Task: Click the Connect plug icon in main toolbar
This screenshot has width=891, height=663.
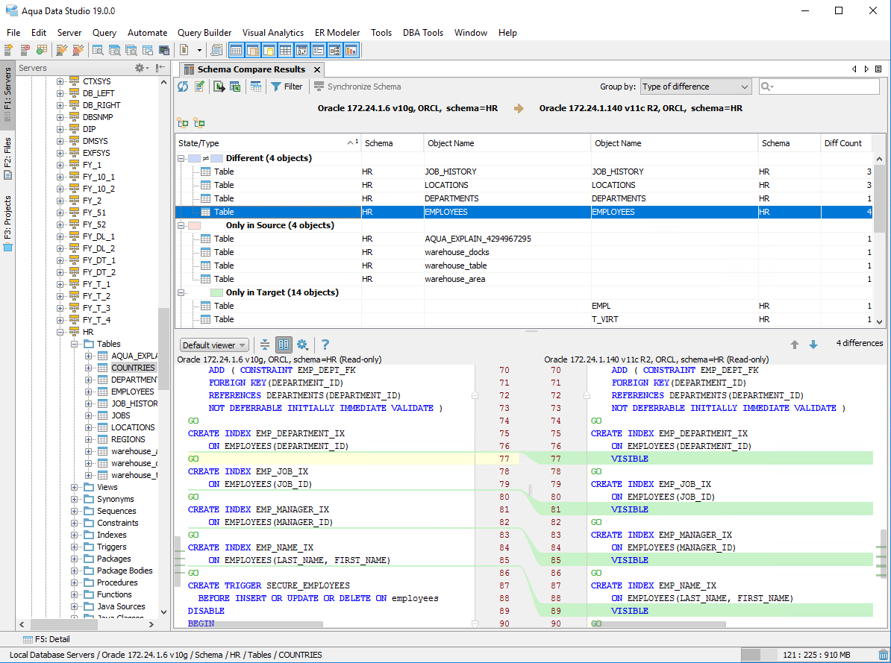Action: click(x=61, y=51)
